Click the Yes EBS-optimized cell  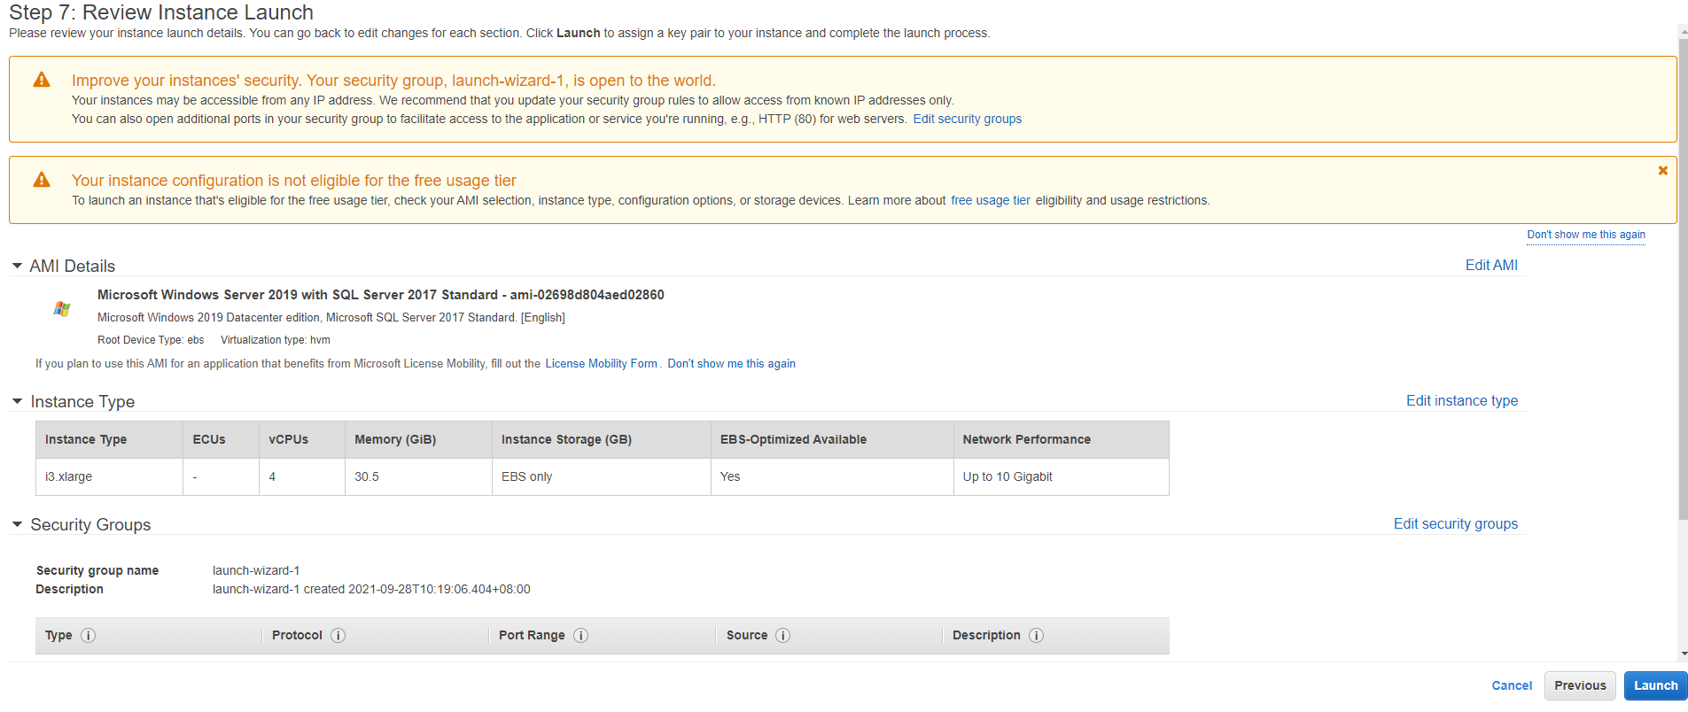pyautogui.click(x=832, y=476)
